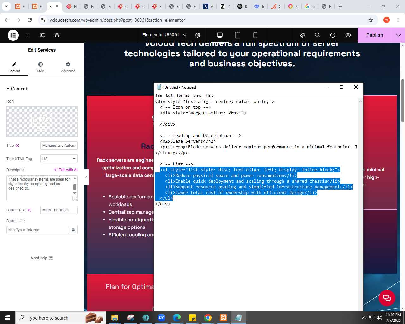The width and height of the screenshot is (405, 324).
Task: Open the Elementor help icon
Action: coord(333,35)
